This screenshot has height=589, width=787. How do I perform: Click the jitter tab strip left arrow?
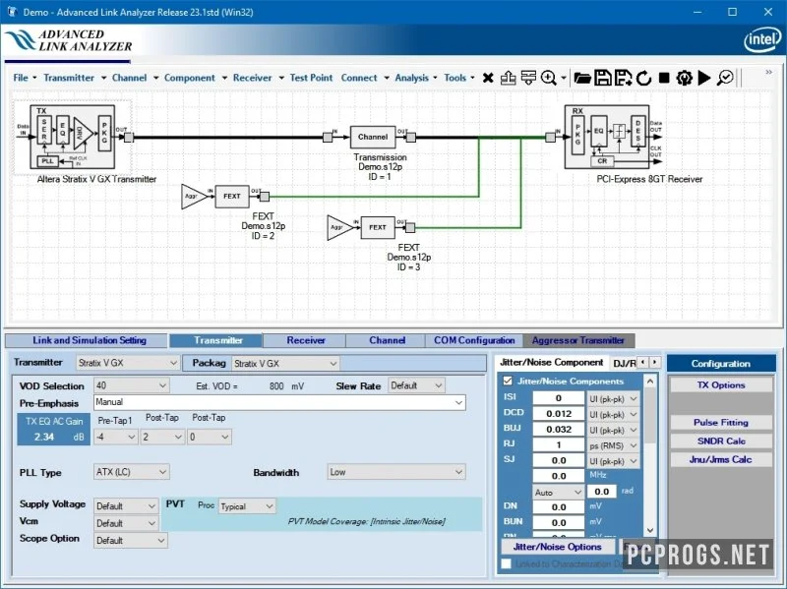point(643,362)
